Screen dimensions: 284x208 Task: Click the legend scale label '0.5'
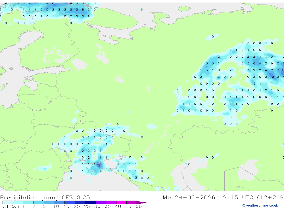point(15,206)
